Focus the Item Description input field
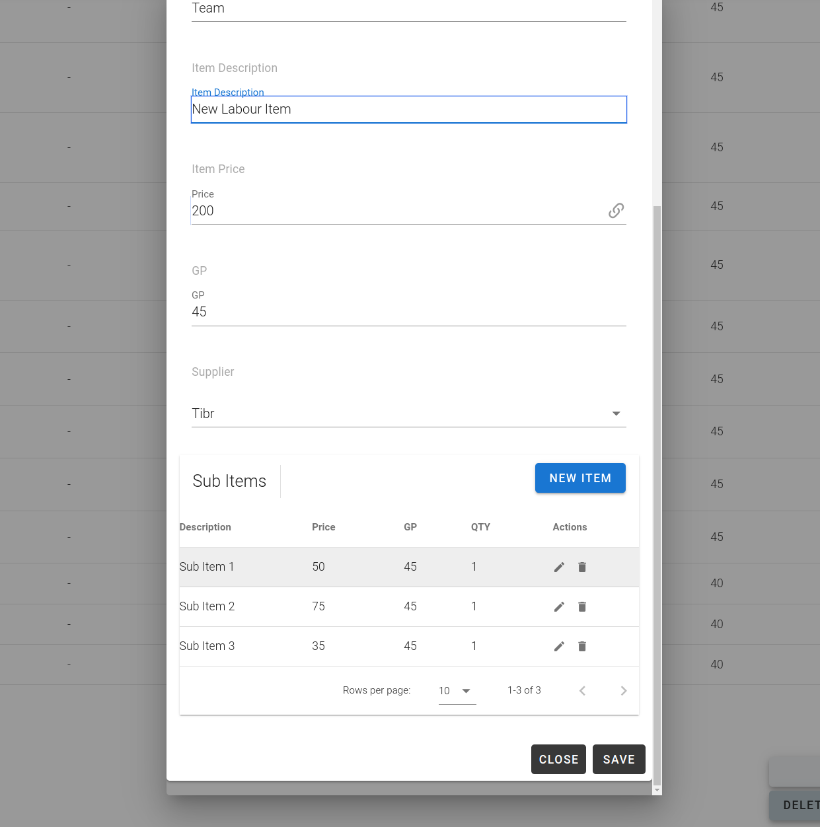820x827 pixels. pos(408,110)
